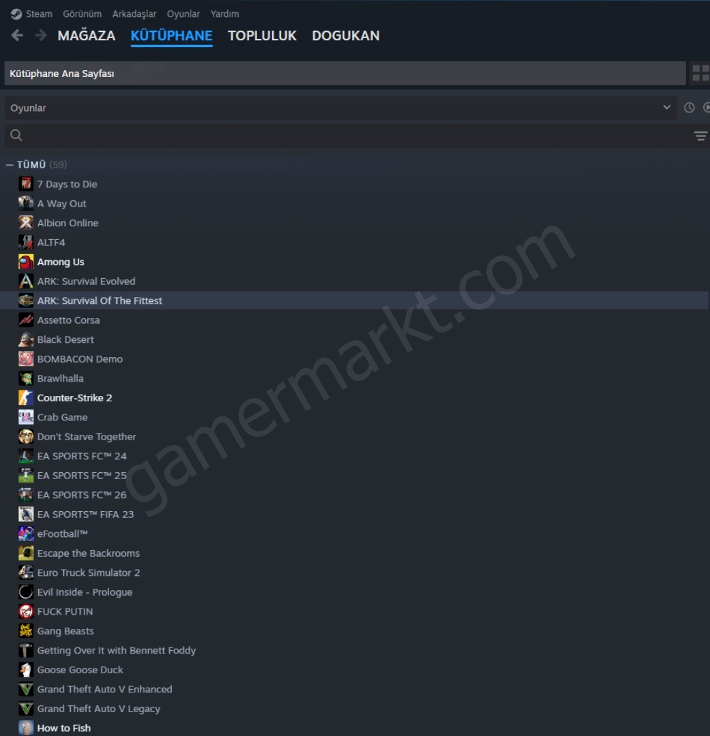Click the forward navigation arrow
Viewport: 710px width, 736px height.
(x=41, y=35)
